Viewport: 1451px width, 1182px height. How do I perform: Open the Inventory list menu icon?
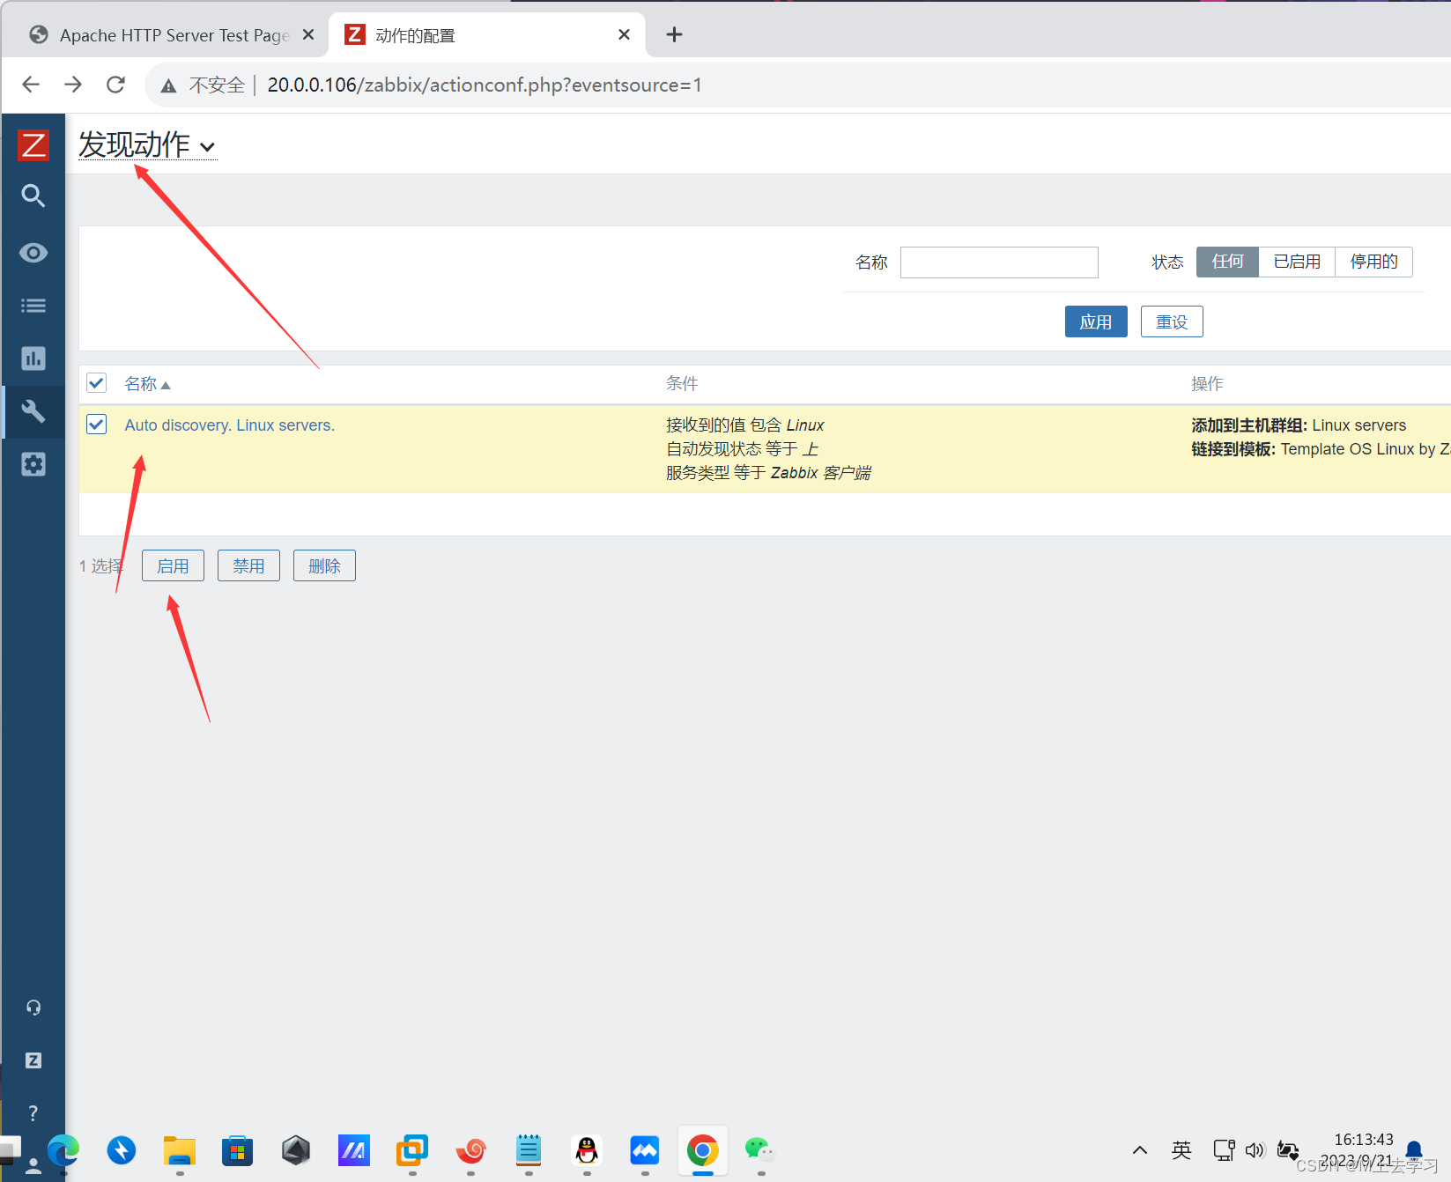[x=33, y=306]
